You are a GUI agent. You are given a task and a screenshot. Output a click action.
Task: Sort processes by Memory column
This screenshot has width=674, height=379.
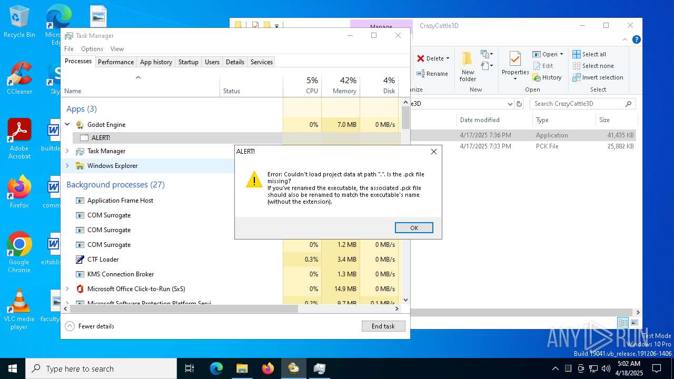click(x=341, y=85)
